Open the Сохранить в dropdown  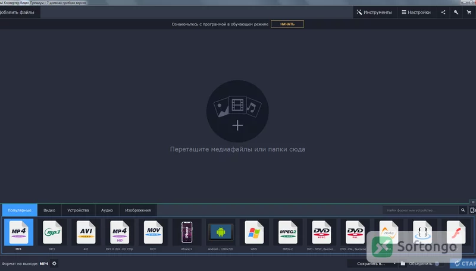[x=373, y=264]
